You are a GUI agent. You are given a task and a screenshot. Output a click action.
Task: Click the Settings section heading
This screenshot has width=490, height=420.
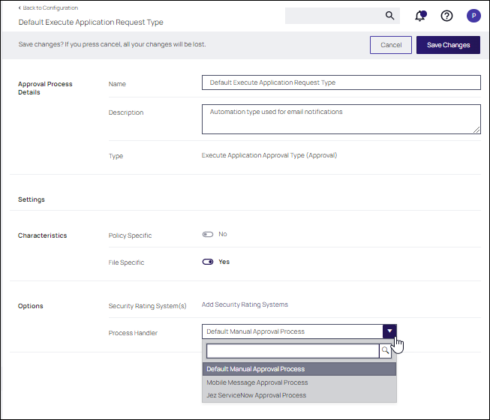tap(32, 199)
